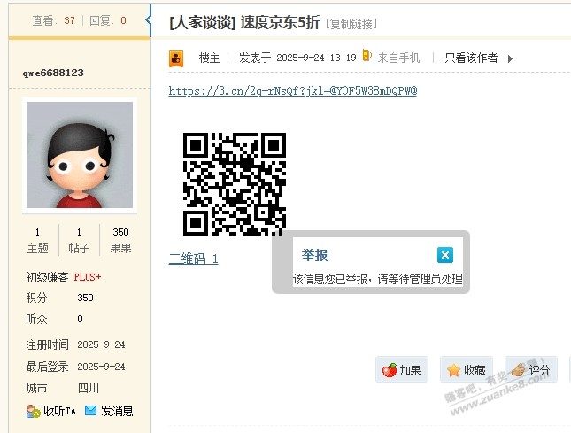Click the 评分 rate button

click(530, 370)
